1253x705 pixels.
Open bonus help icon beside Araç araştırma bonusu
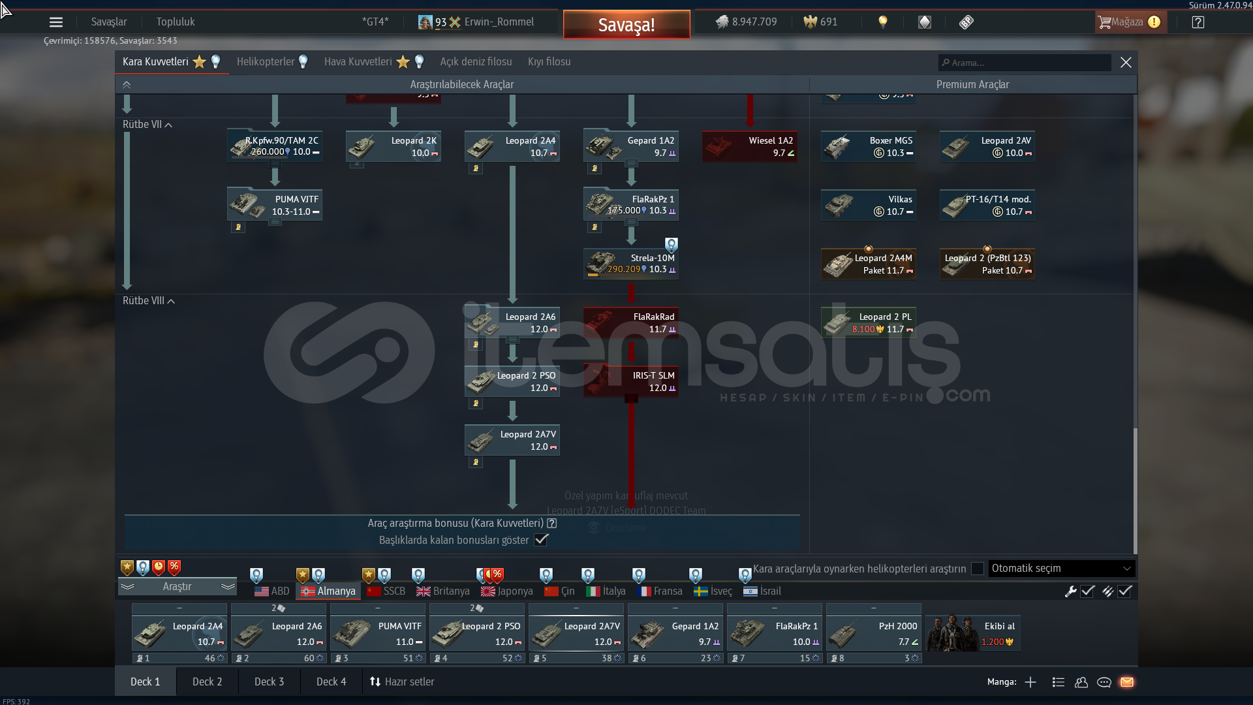tap(552, 524)
